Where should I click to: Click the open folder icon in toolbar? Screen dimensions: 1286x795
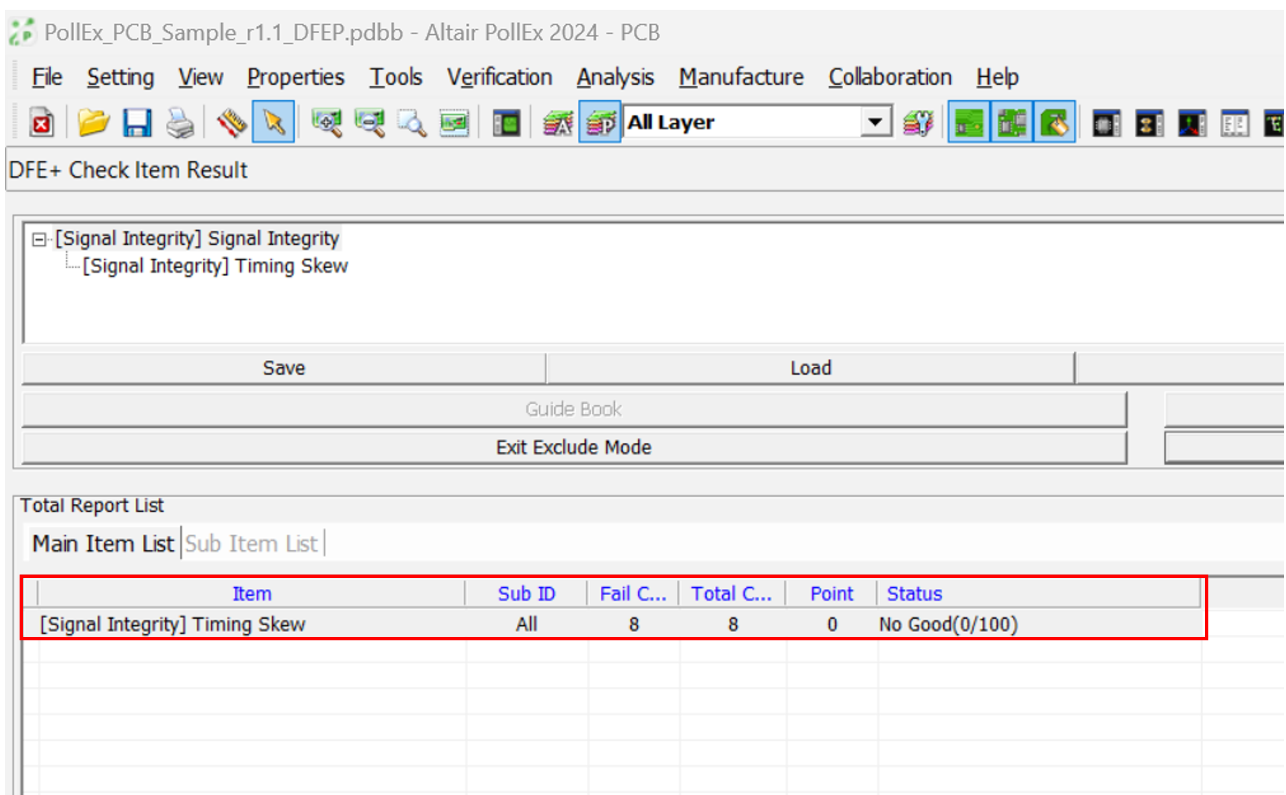pyautogui.click(x=93, y=123)
